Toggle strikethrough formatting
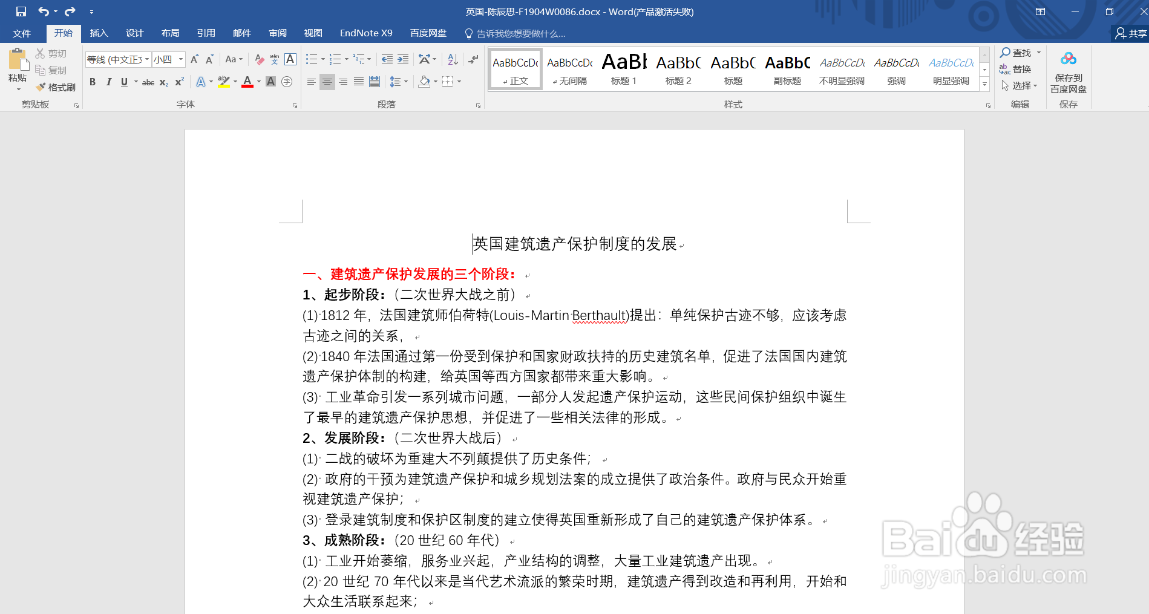Screen dimensions: 1149x614 pyautogui.click(x=147, y=82)
